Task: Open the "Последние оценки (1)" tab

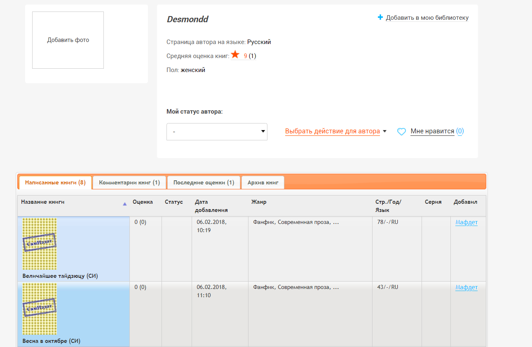Action: coord(204,183)
